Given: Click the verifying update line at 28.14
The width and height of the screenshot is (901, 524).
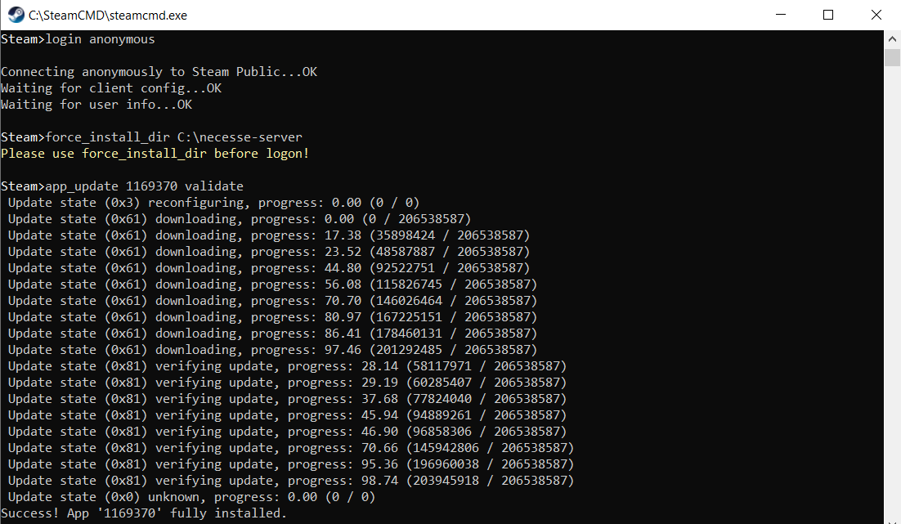Looking at the screenshot, I should (287, 366).
